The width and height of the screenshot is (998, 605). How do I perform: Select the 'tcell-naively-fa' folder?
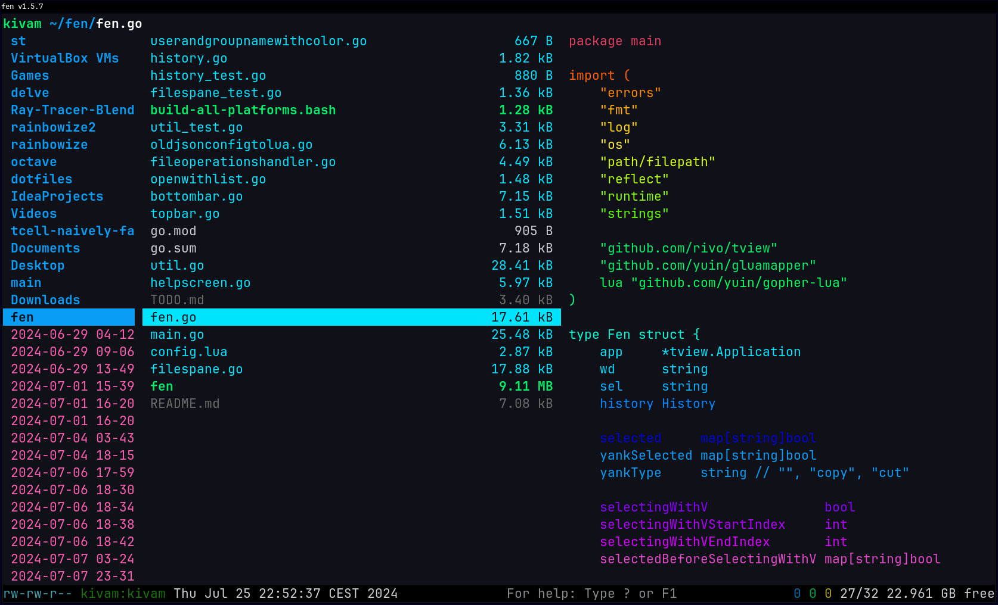(73, 231)
